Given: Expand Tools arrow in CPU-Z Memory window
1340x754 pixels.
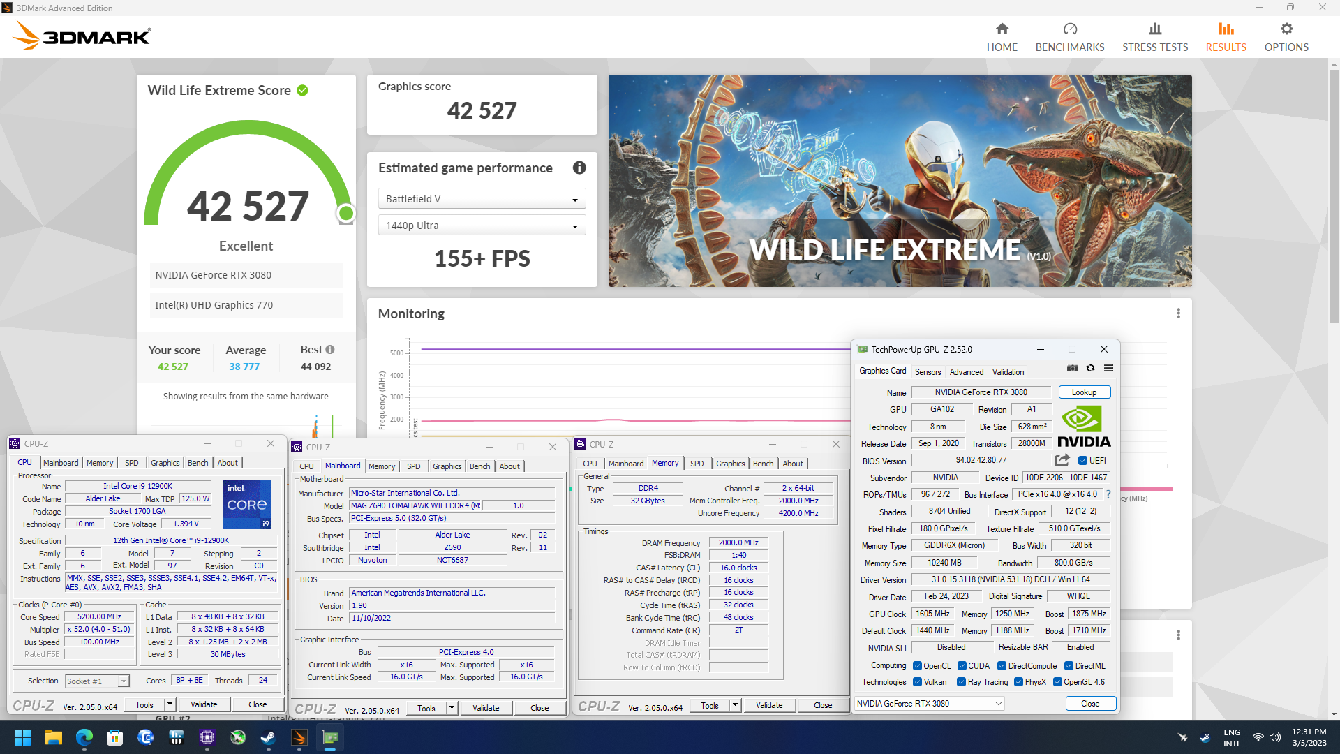Looking at the screenshot, I should click(x=735, y=705).
